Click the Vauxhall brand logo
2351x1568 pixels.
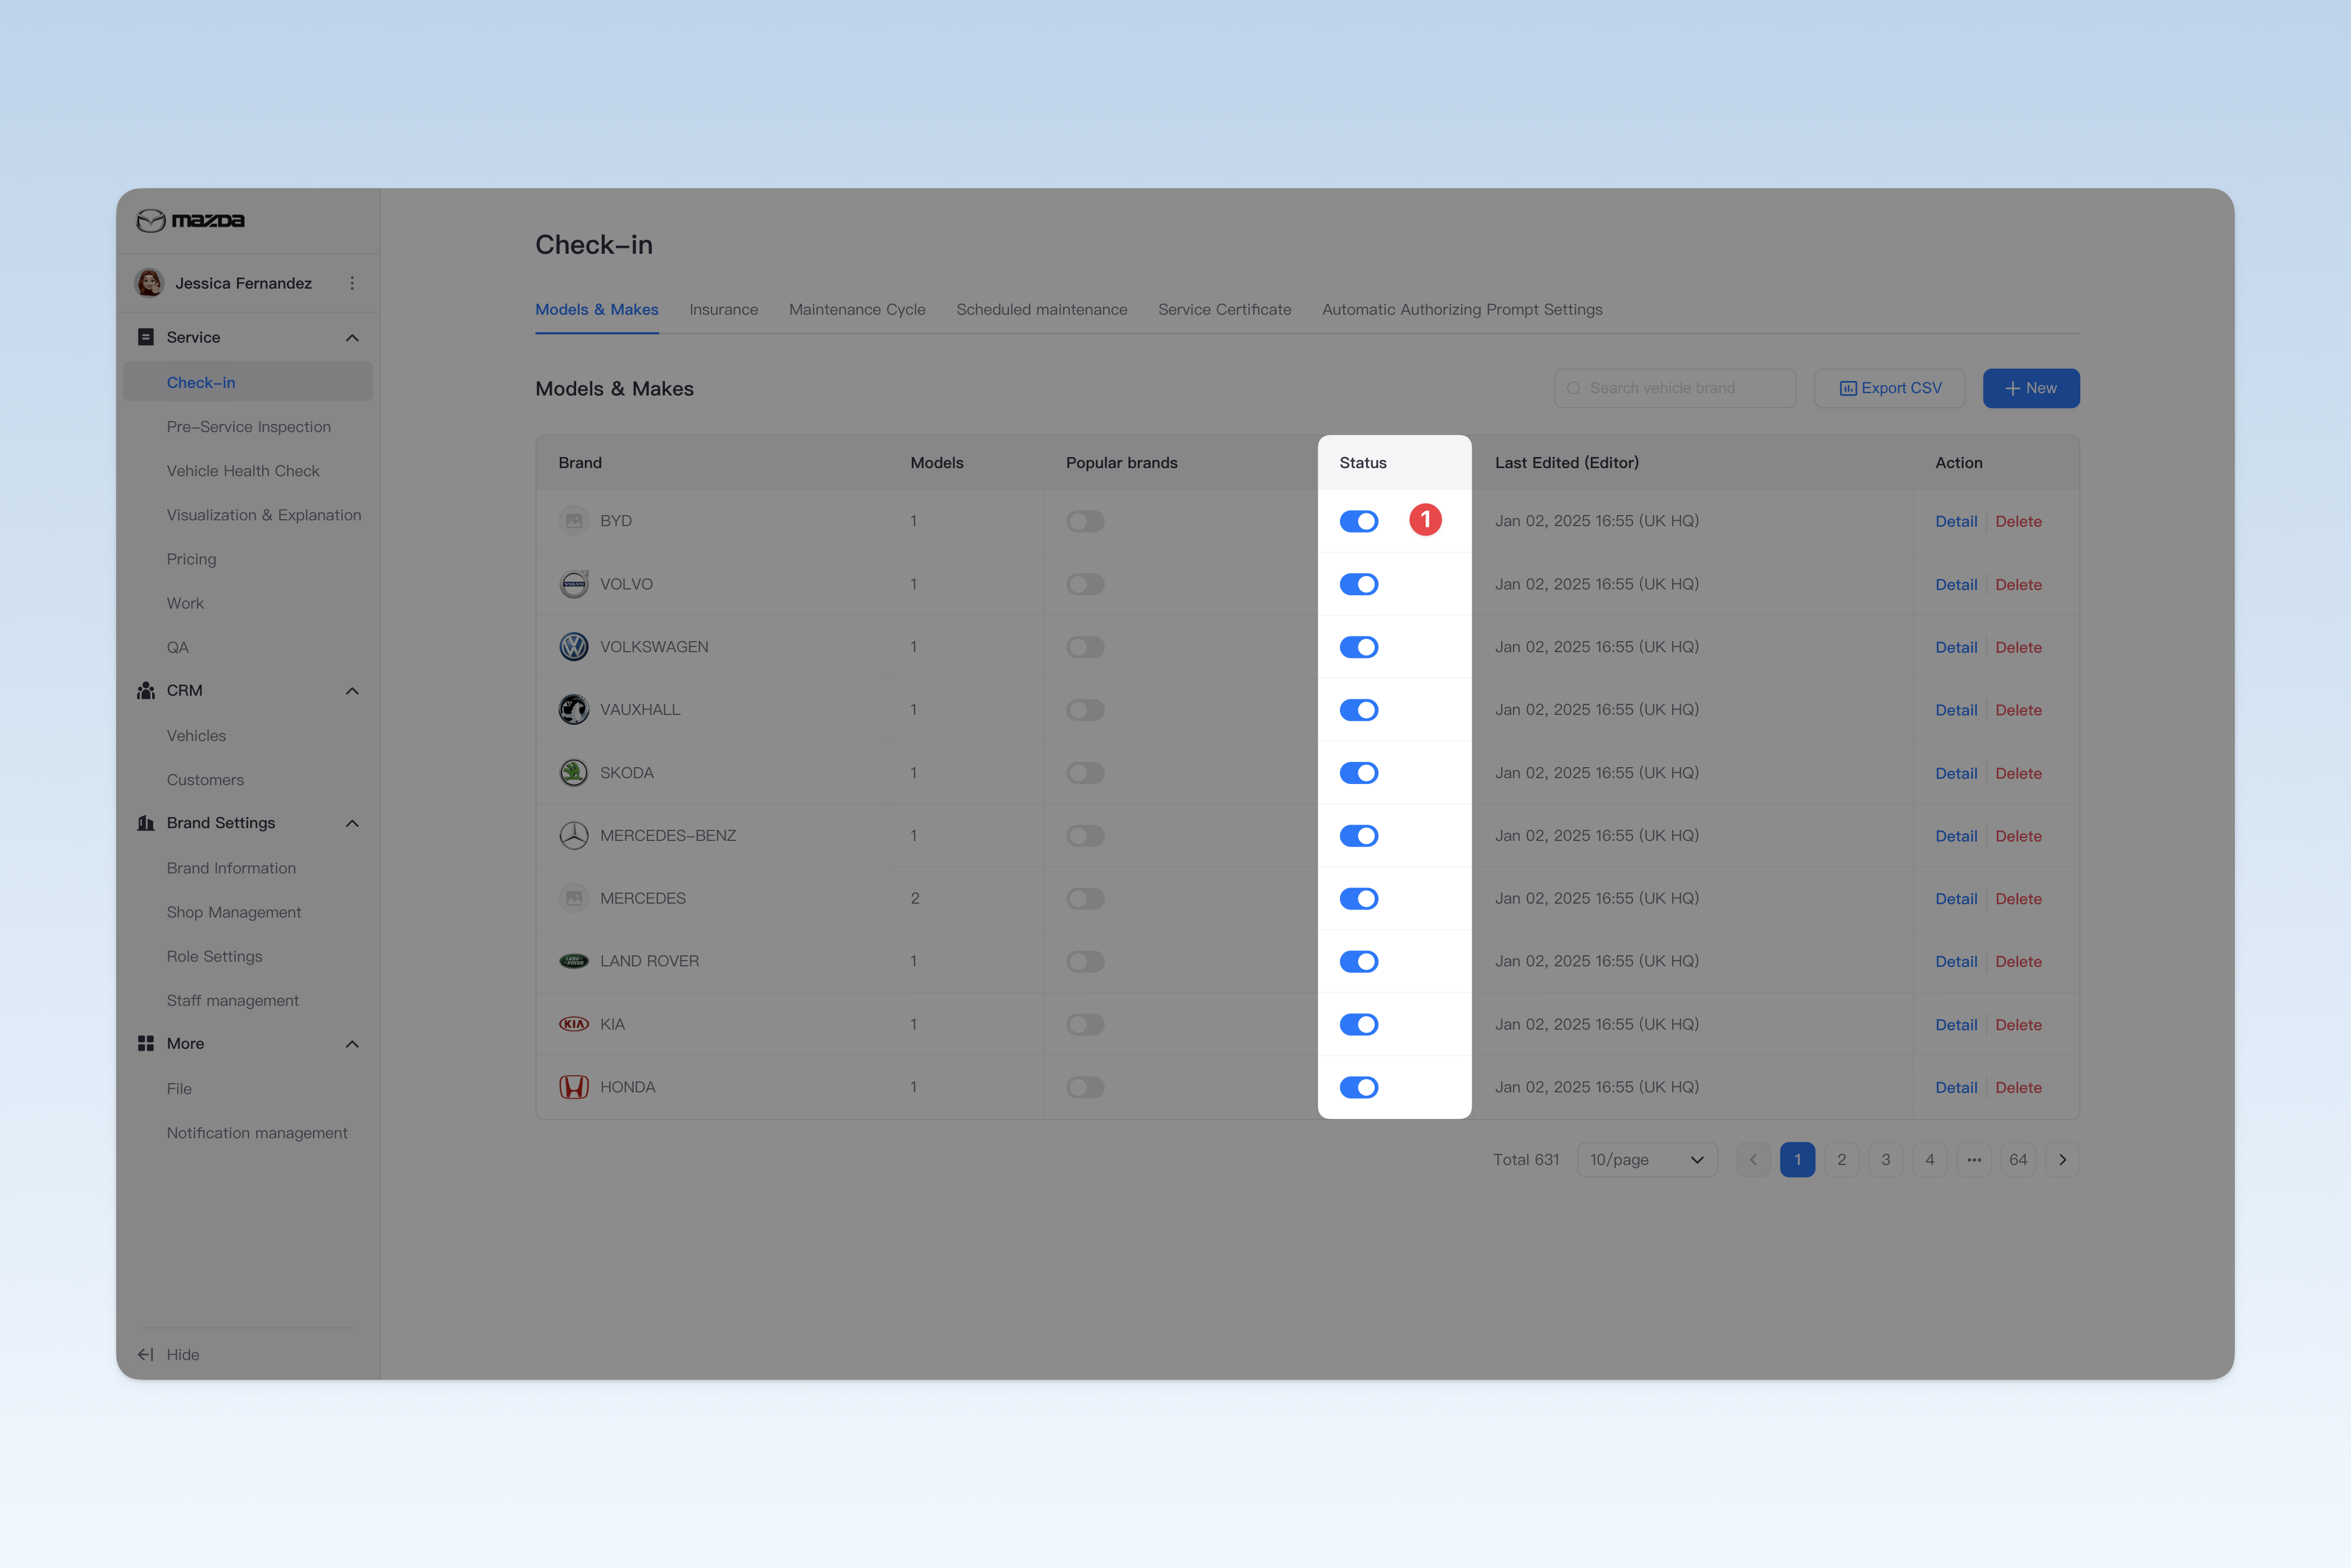click(574, 710)
